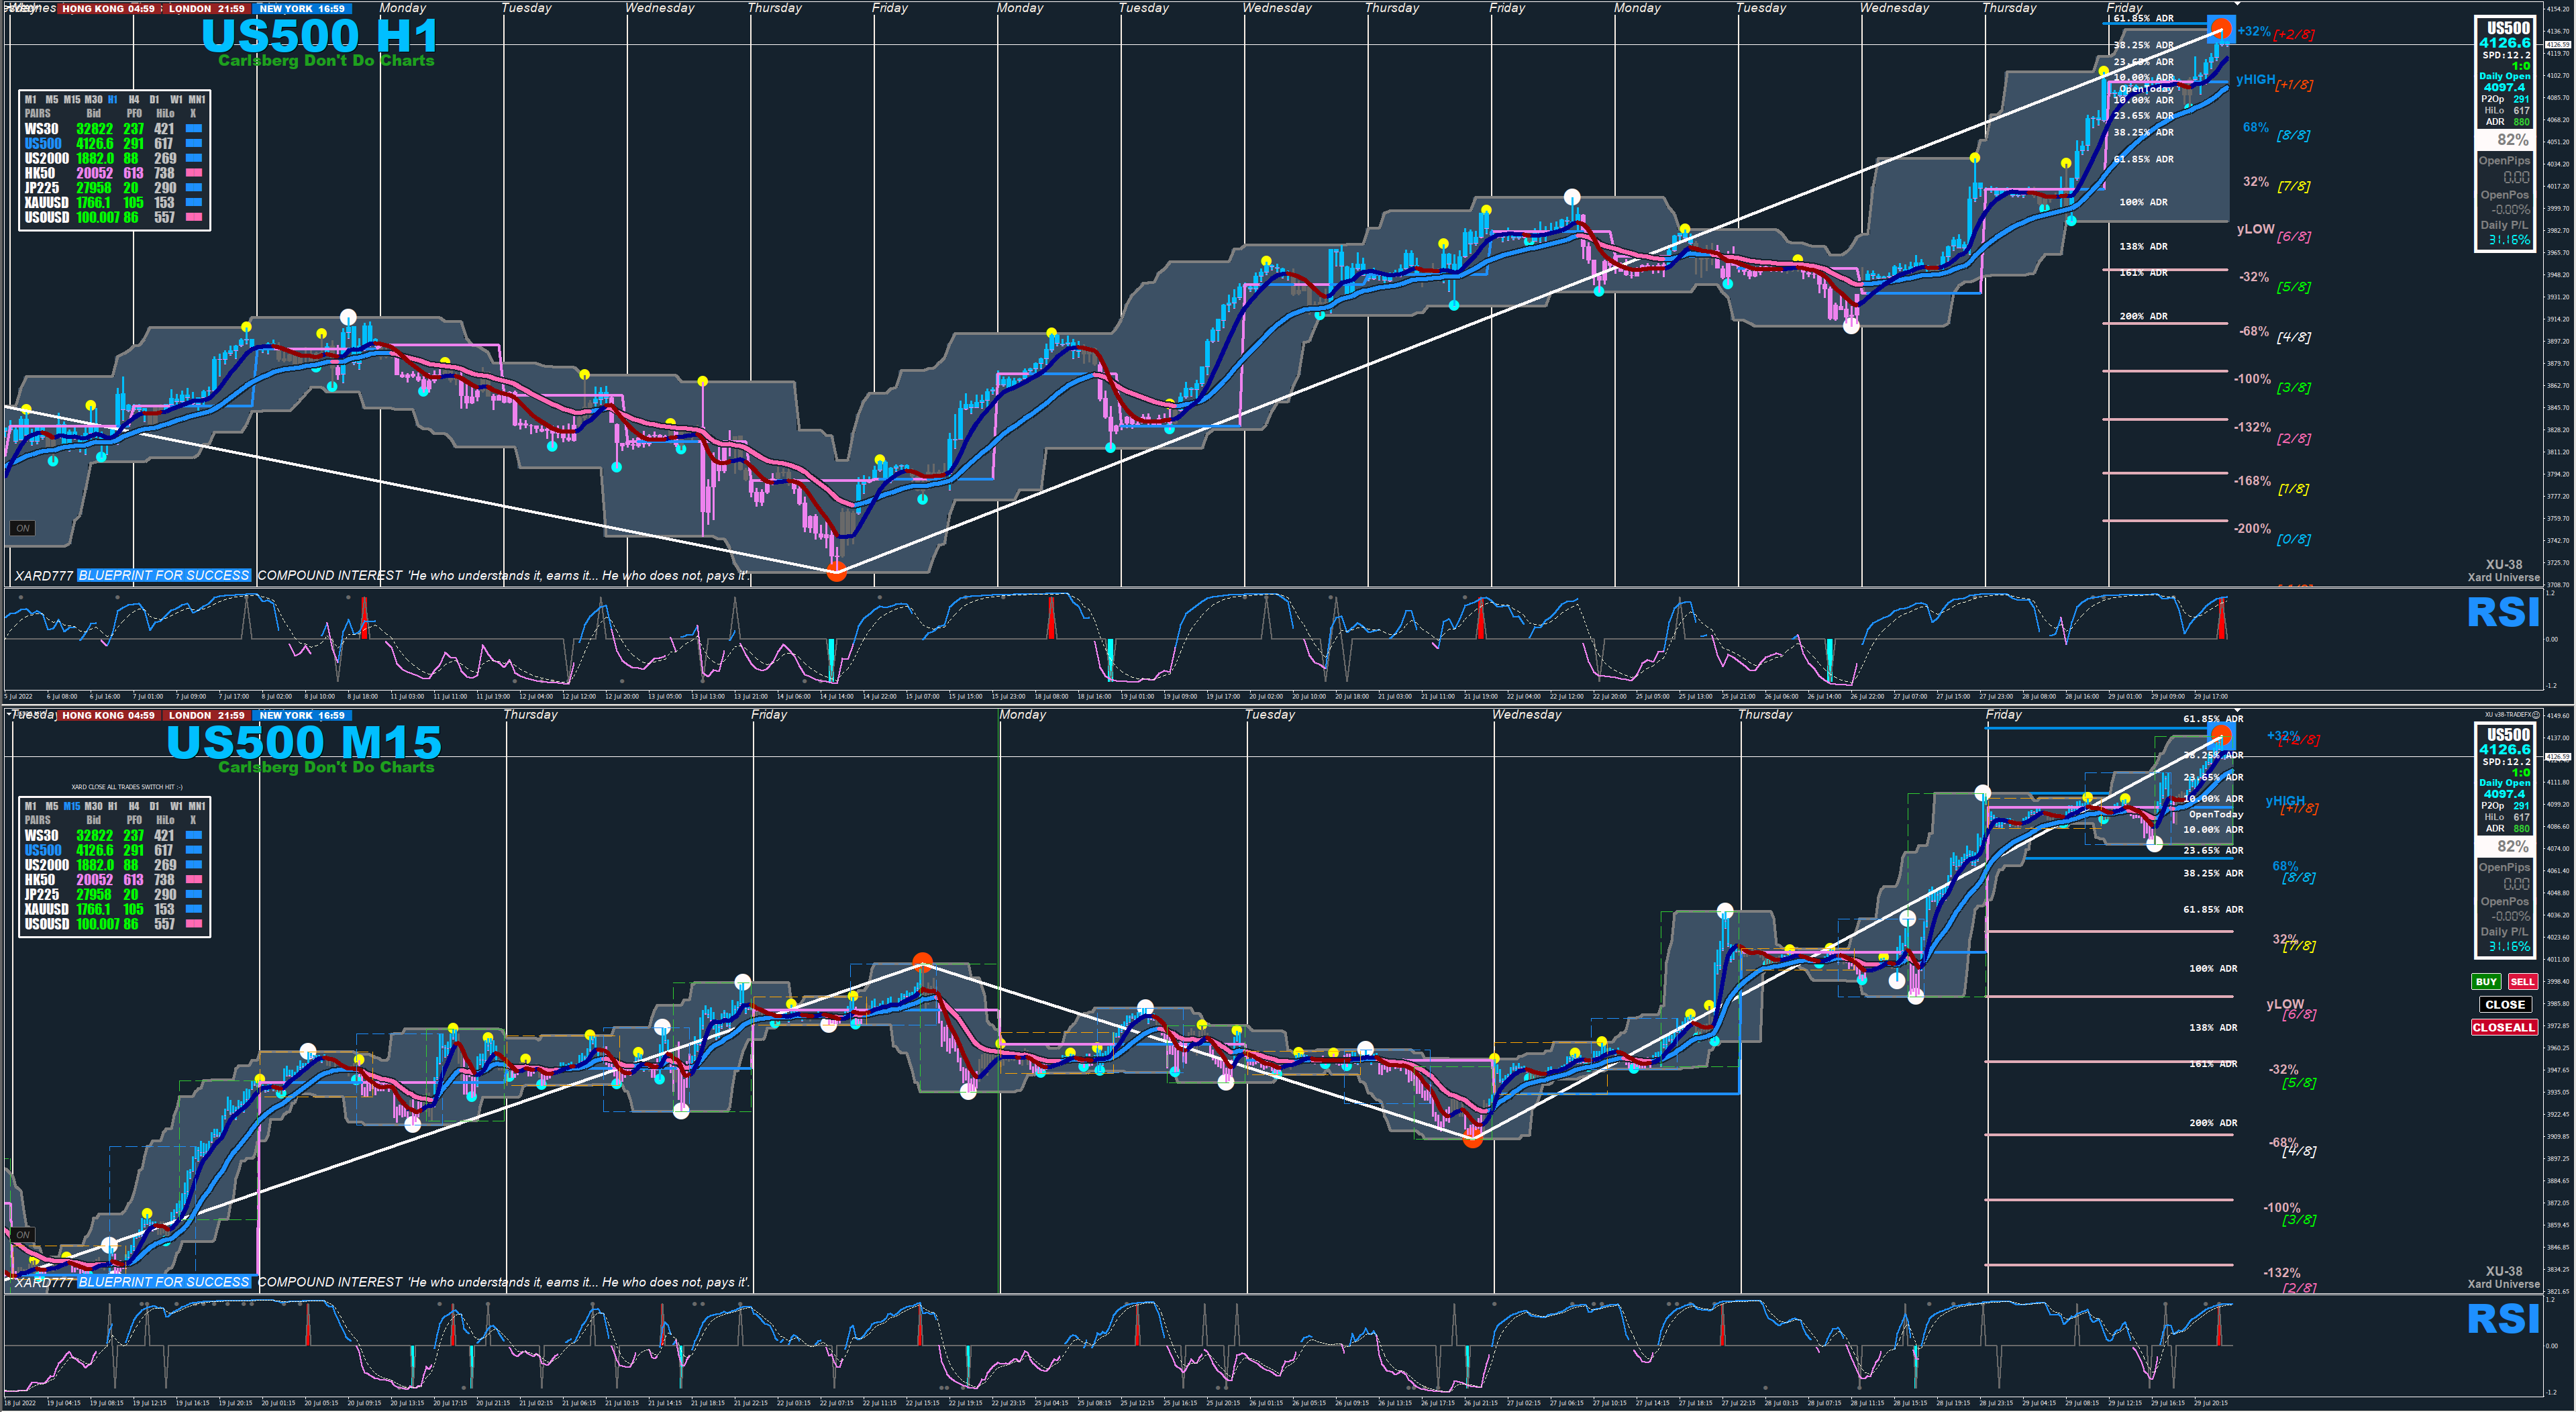Click WS30 blue trend box in M15 panel
Screen dimensions: 2576x1412
click(194, 835)
